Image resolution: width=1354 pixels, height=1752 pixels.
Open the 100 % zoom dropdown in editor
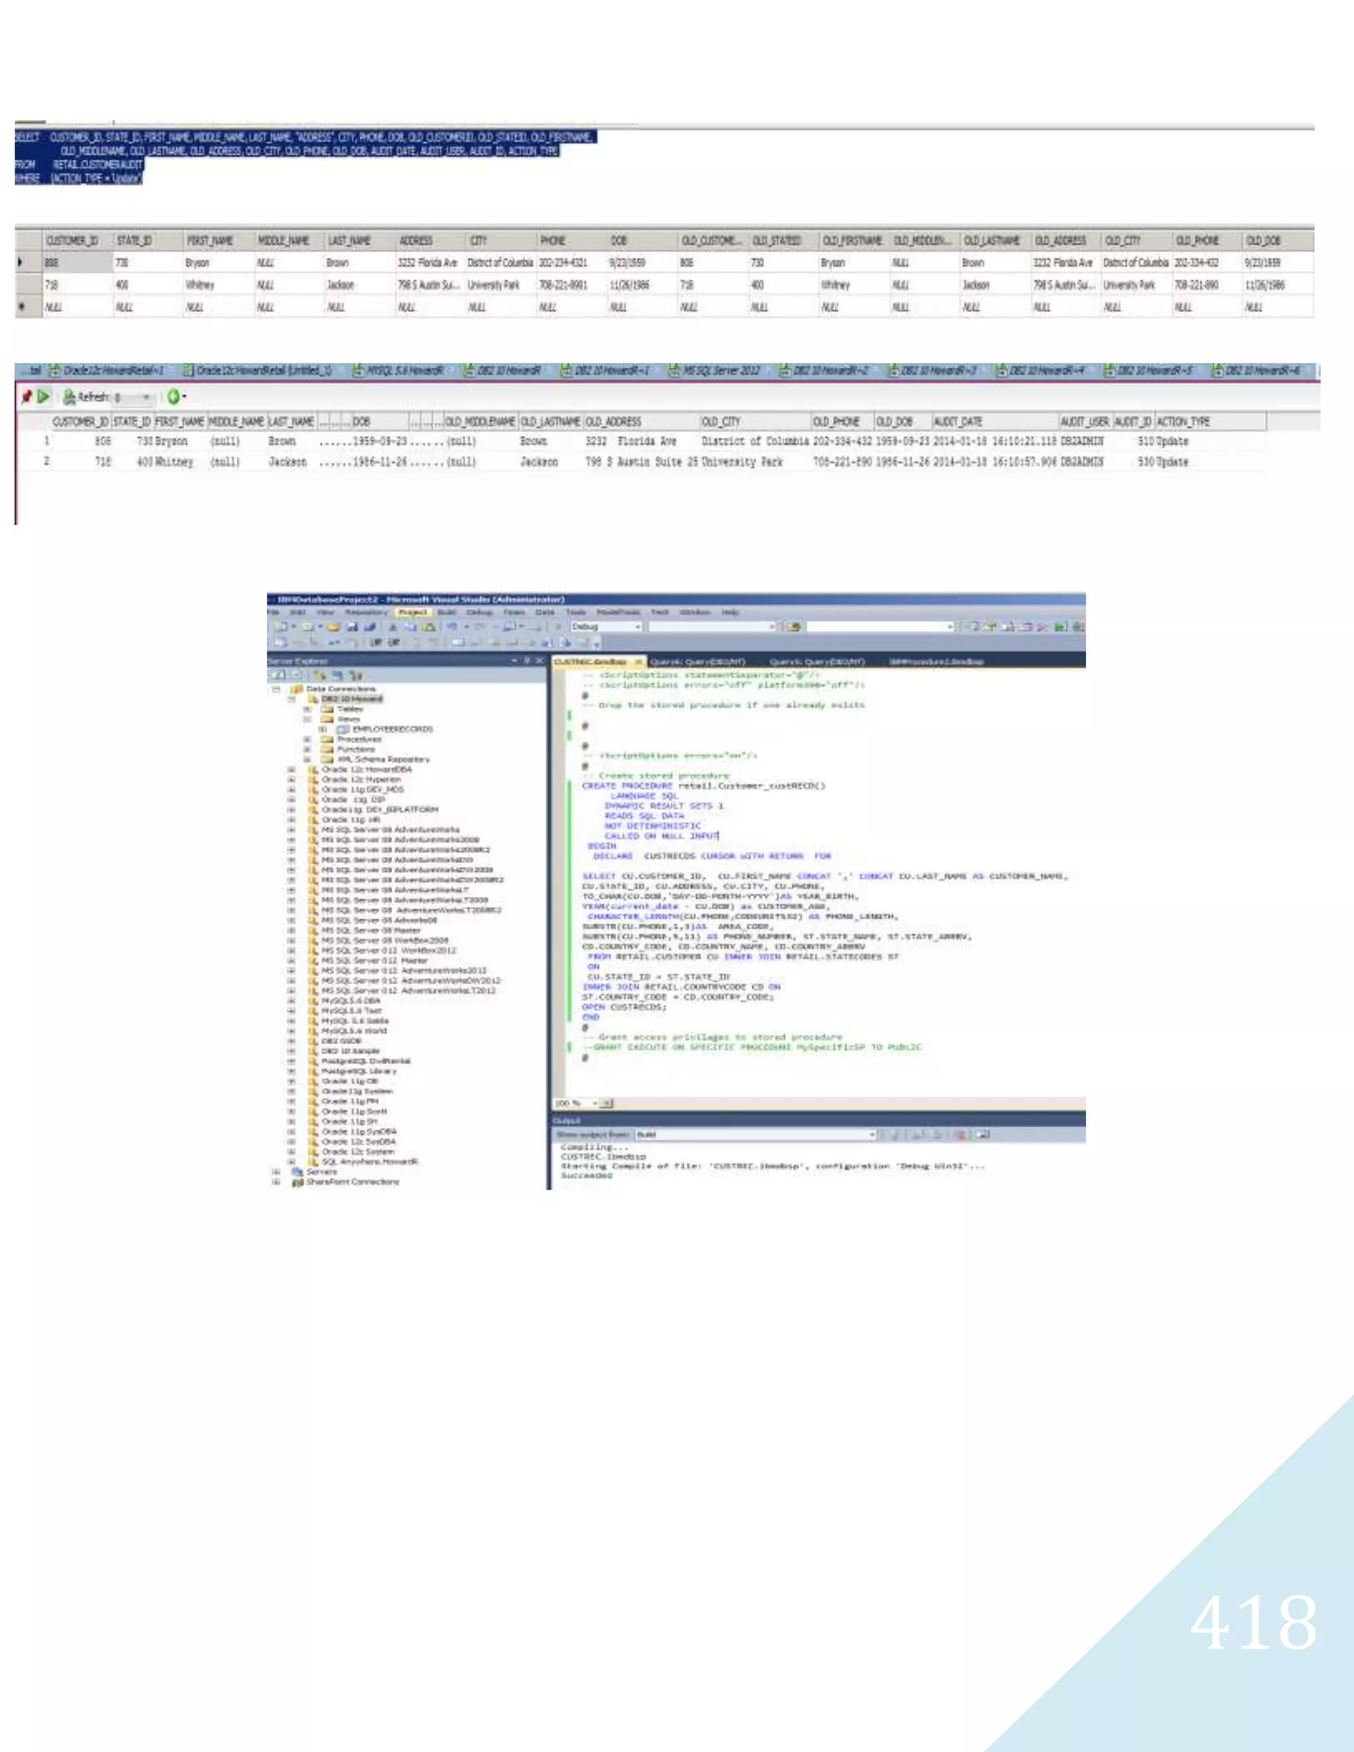click(x=595, y=1103)
